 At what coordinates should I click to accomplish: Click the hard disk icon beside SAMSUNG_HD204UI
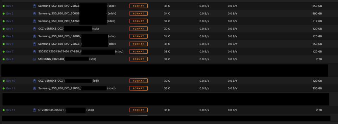(x=34, y=59)
